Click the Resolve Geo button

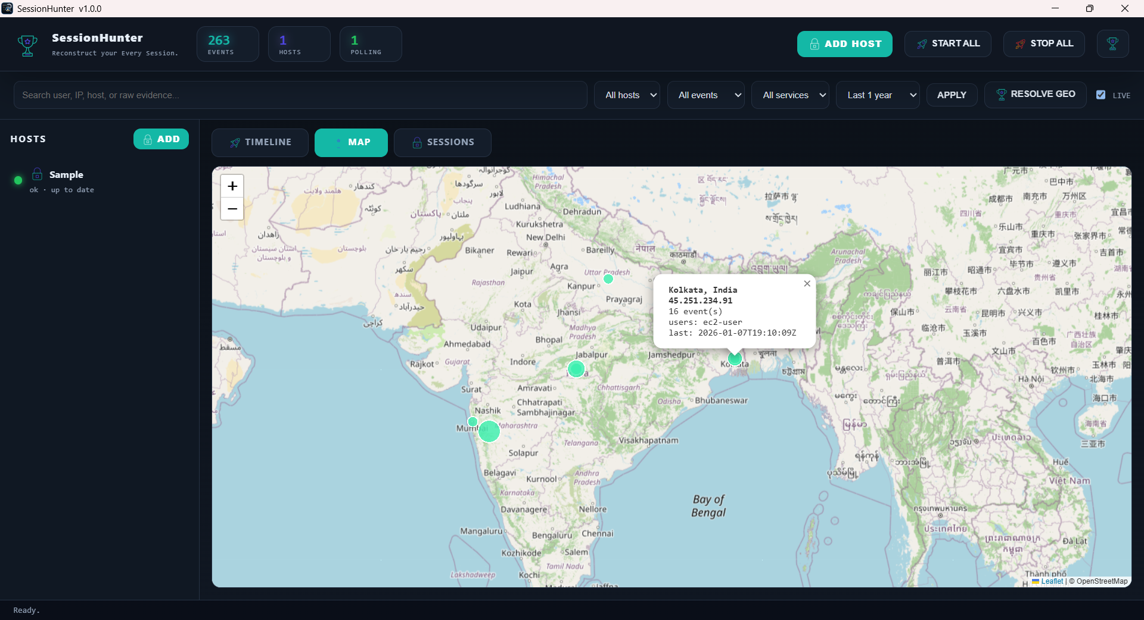pyautogui.click(x=1036, y=95)
